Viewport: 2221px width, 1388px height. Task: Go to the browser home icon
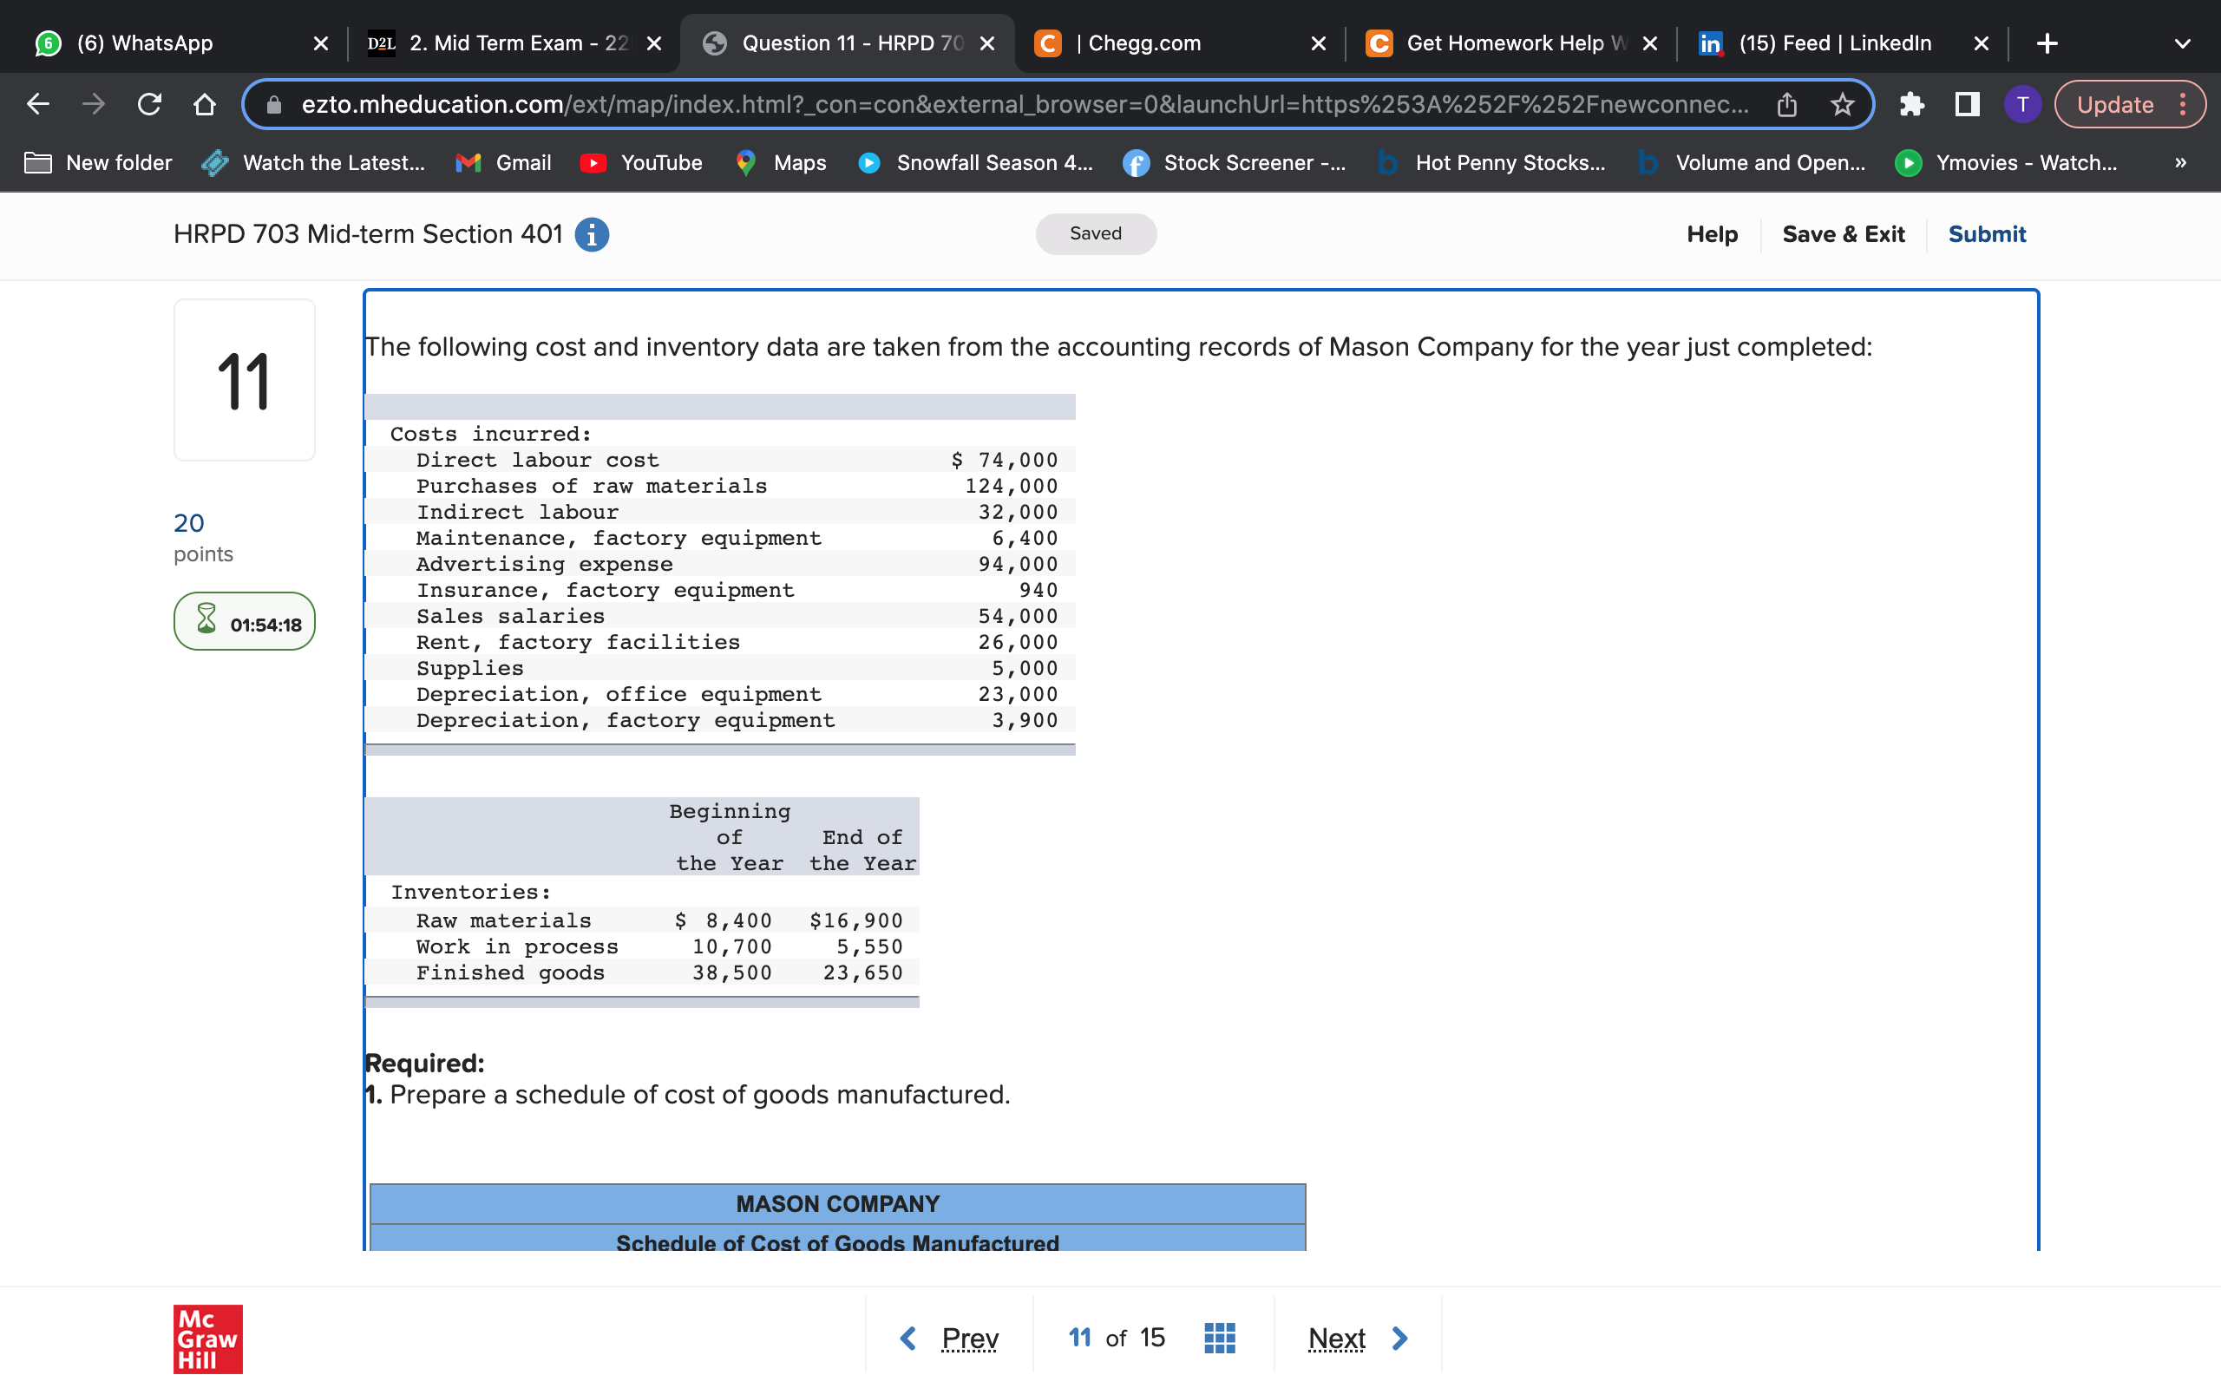coord(205,105)
